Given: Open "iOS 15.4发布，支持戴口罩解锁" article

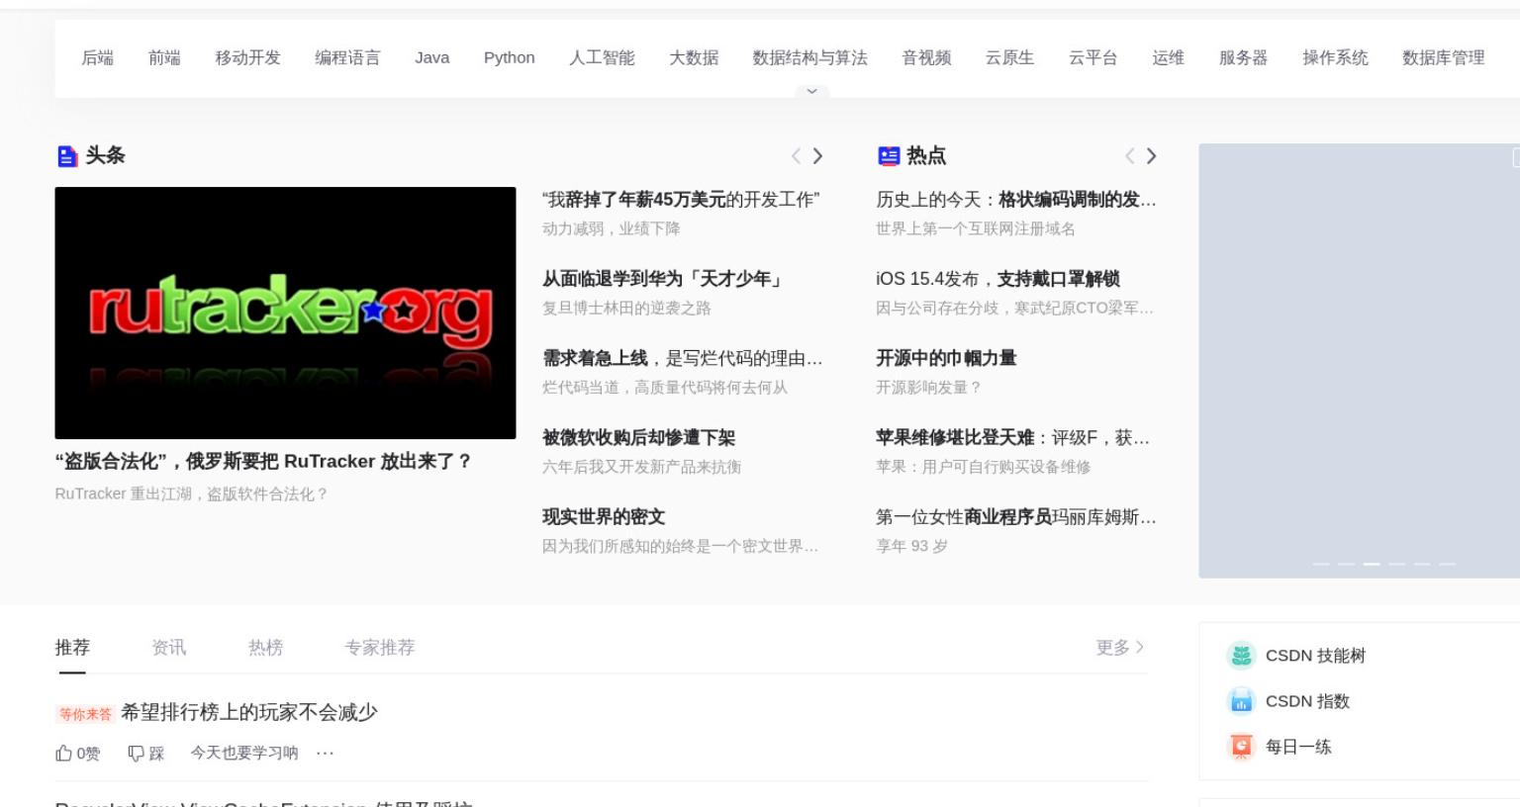Looking at the screenshot, I should click(997, 279).
